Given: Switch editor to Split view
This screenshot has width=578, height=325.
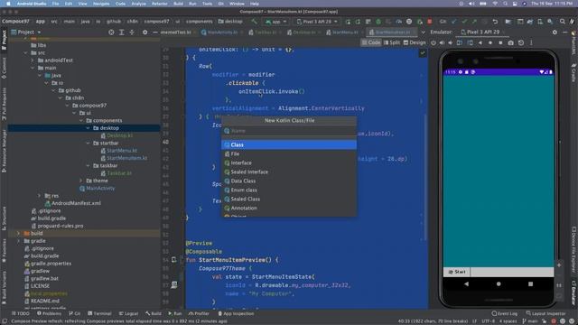Looking at the screenshot, I should [x=392, y=42].
